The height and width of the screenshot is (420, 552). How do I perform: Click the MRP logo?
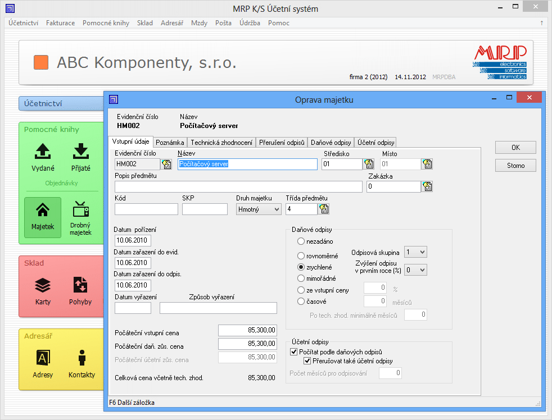(x=500, y=62)
